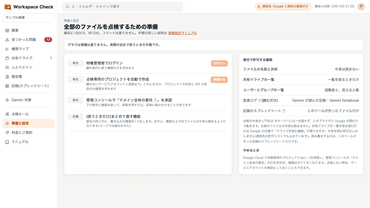This screenshot has height=208, width=370.
Task: Click the 通信先: Google と契約の確認だけ badge
Action: click(x=283, y=7)
